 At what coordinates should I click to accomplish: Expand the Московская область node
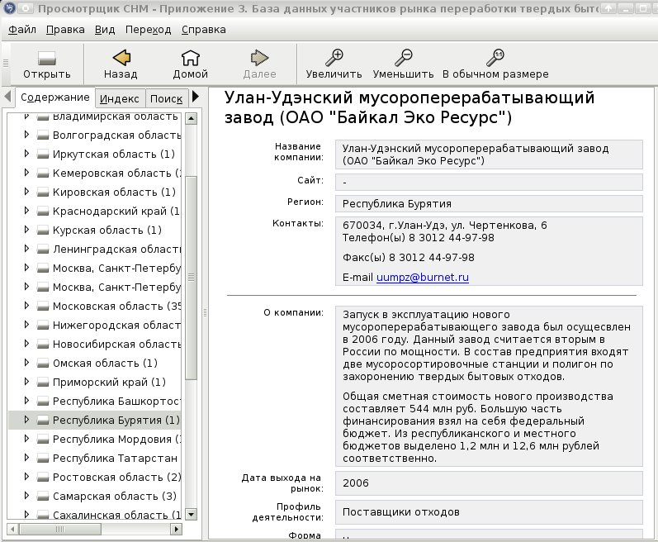point(26,305)
